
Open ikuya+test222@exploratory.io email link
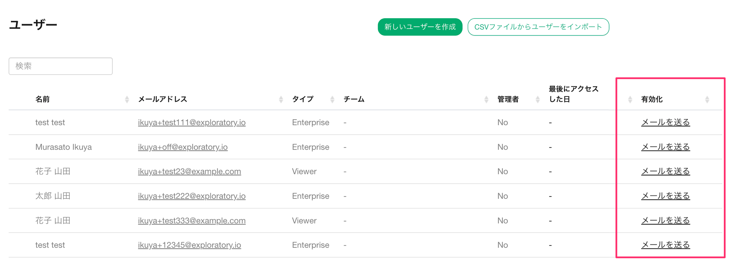[192, 196]
